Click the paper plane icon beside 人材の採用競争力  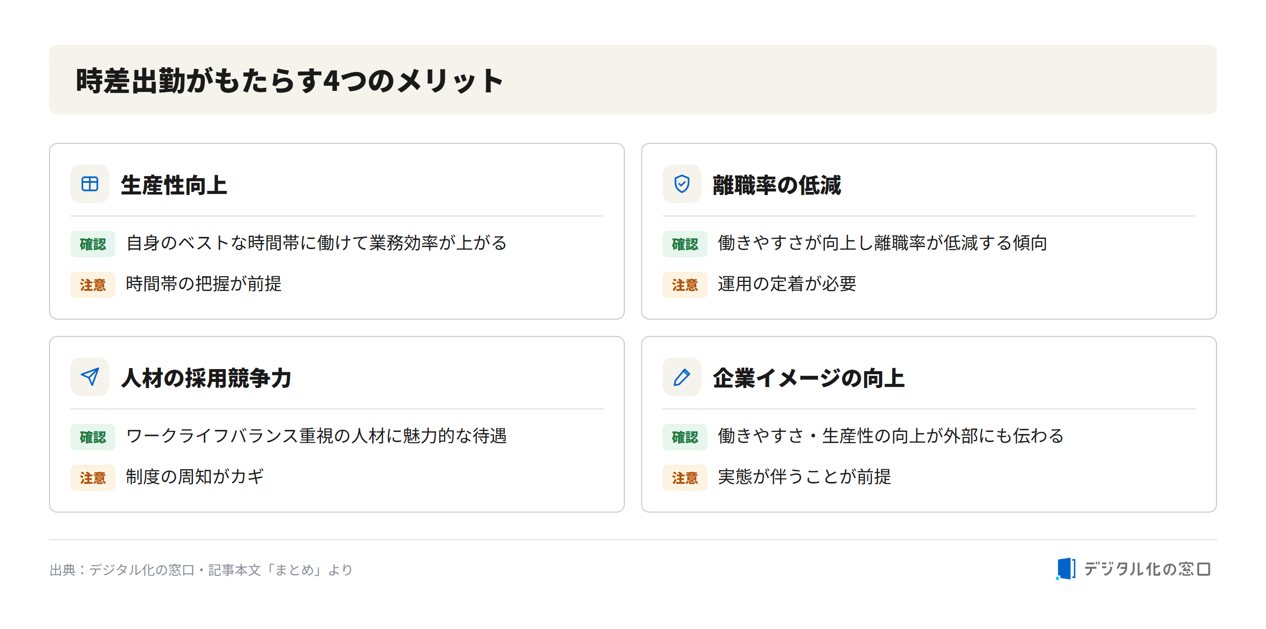90,377
